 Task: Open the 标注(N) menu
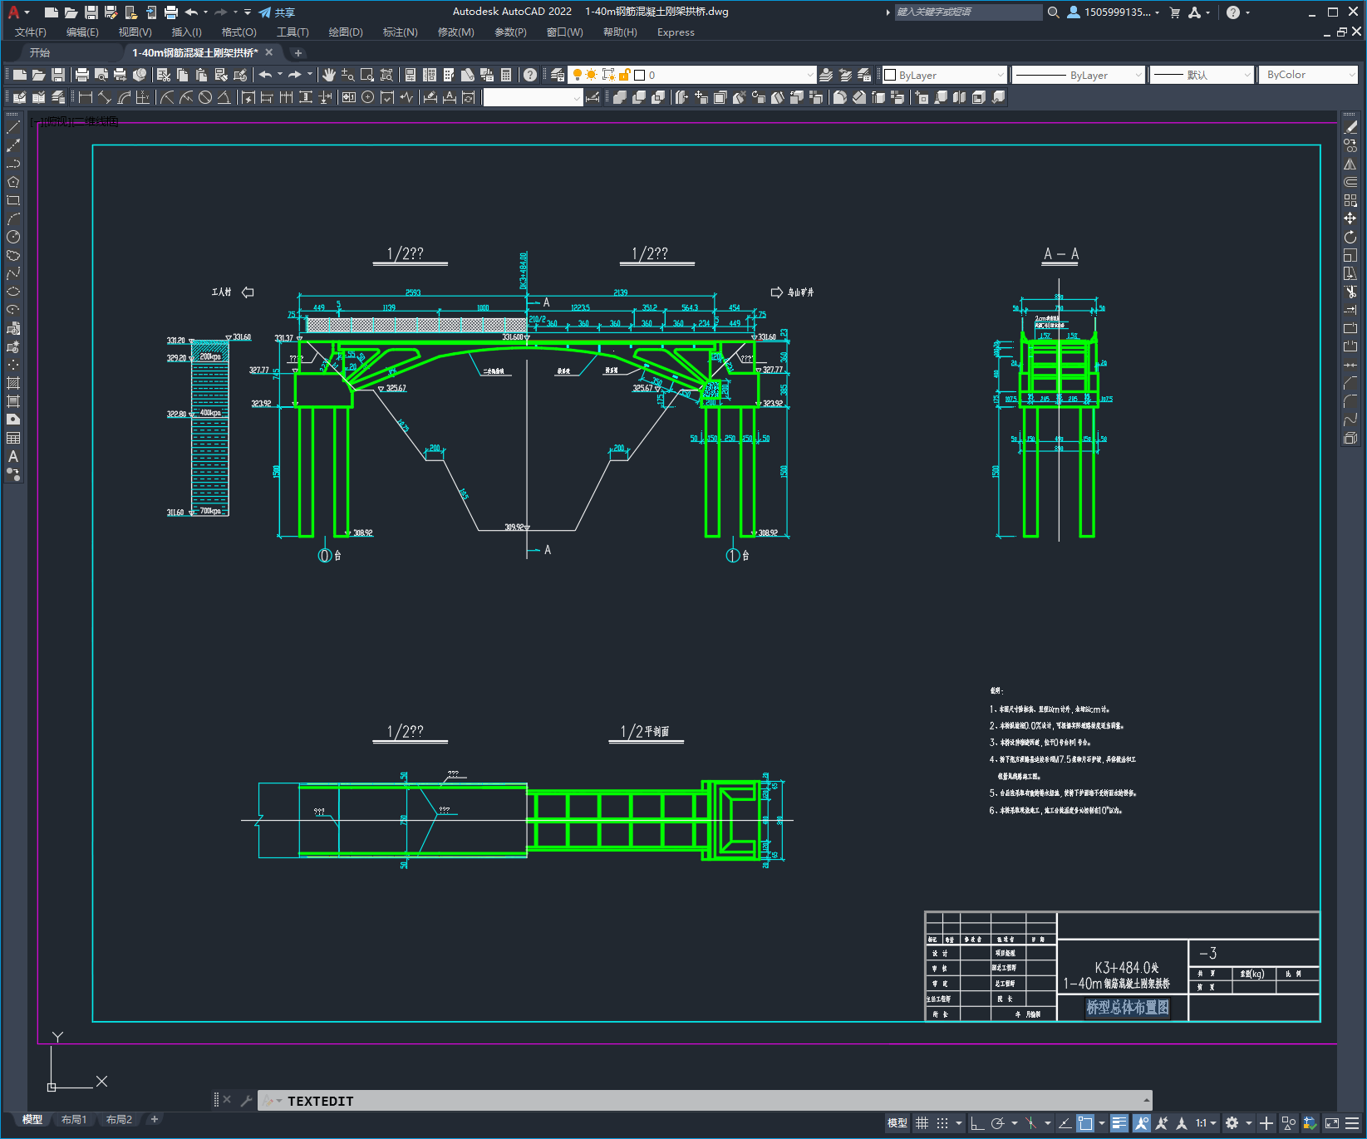click(401, 32)
